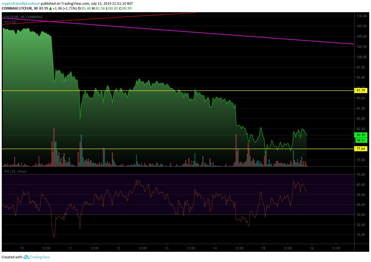Click the 110.00 price axis value
The height and width of the screenshot is (262, 371).
coord(361,16)
